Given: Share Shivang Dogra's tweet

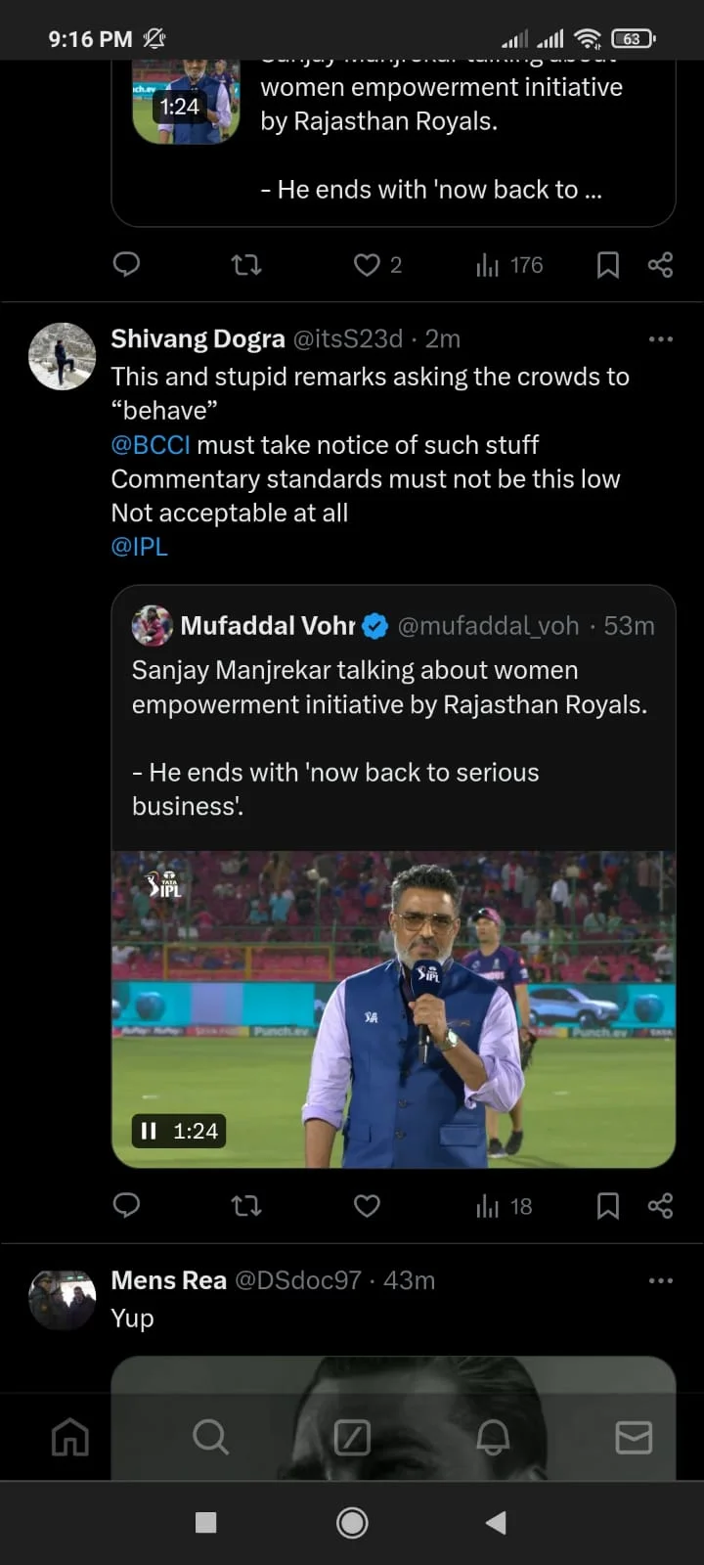Looking at the screenshot, I should click(660, 1206).
